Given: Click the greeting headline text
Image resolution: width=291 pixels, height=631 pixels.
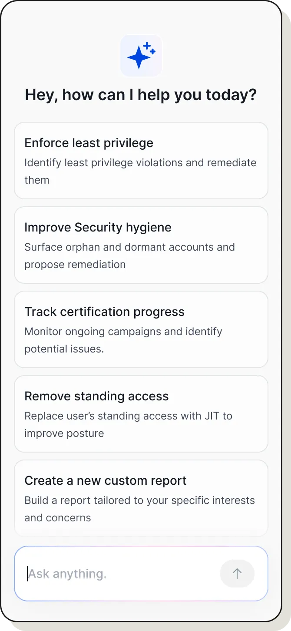Looking at the screenshot, I should [141, 94].
